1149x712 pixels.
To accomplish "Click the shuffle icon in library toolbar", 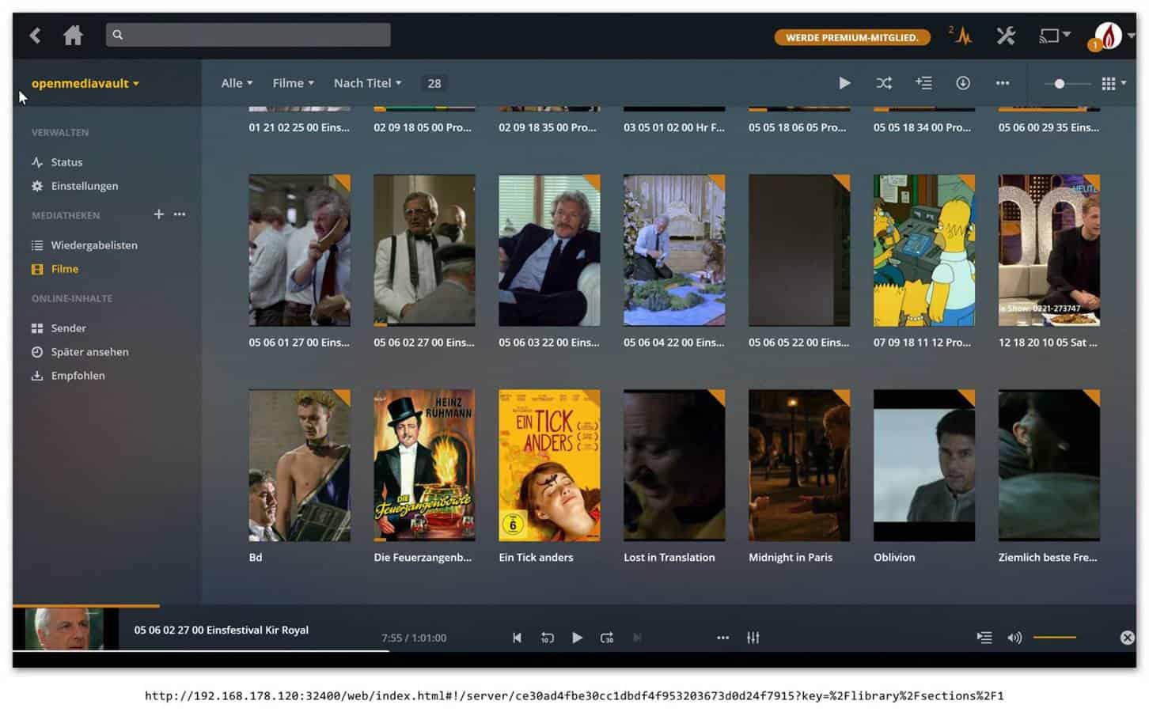I will (x=884, y=83).
